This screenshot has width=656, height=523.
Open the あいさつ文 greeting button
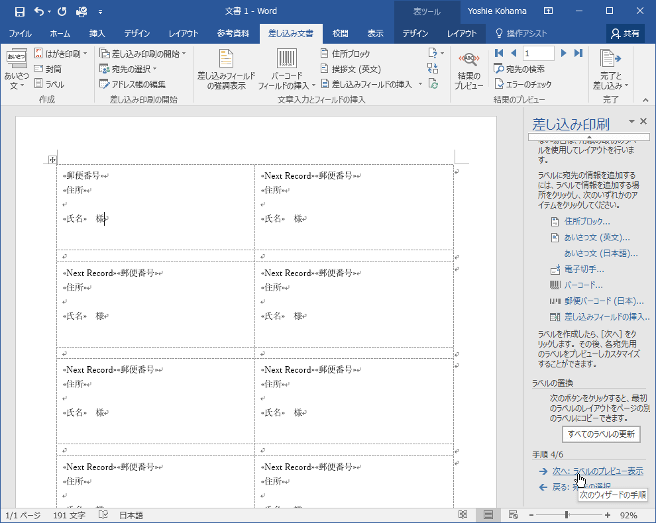coord(16,69)
